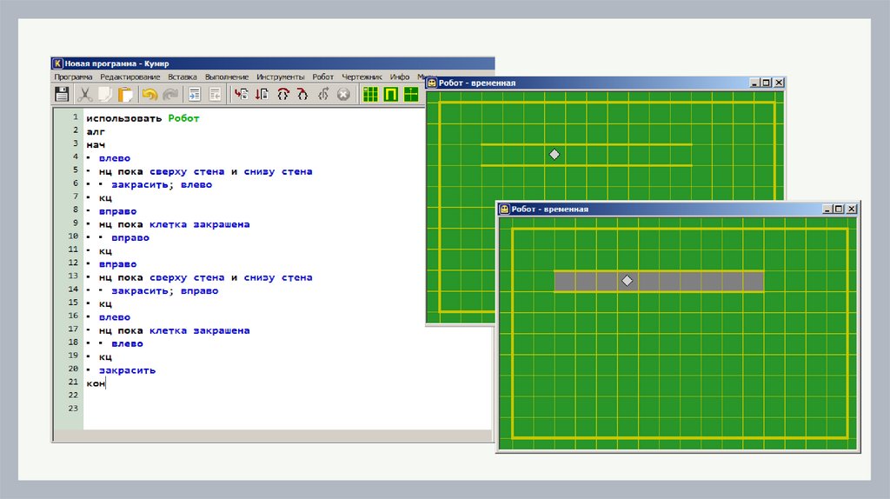Click 'вправо' on code line 12
Viewport: 890px width, 499px height.
click(117, 264)
